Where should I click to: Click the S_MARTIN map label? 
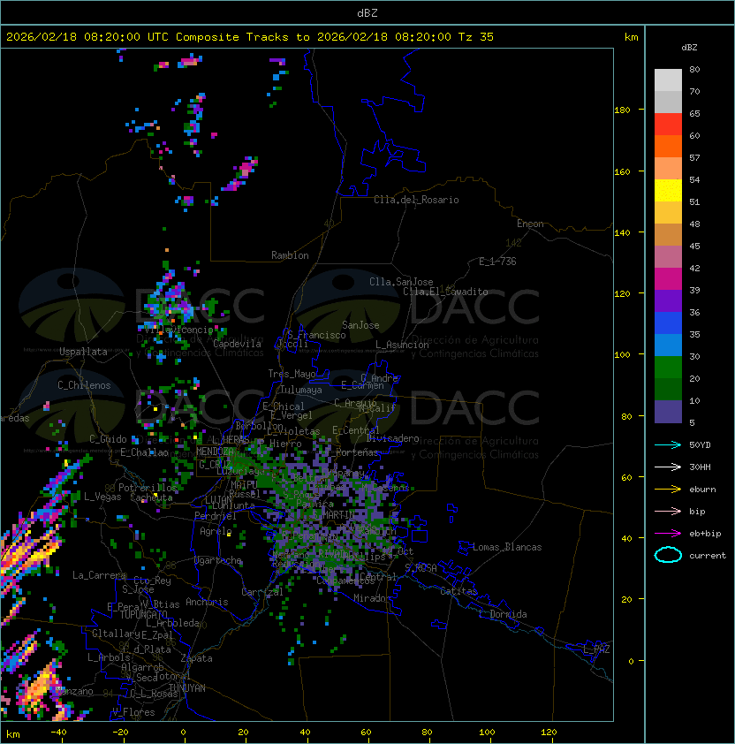(333, 514)
